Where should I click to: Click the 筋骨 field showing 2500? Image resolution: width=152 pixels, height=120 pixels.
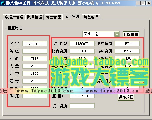[35, 81]
